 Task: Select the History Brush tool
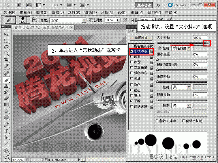[6, 92]
